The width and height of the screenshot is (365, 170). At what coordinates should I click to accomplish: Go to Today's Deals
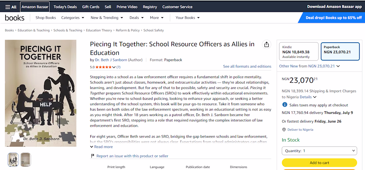pyautogui.click(x=65, y=7)
